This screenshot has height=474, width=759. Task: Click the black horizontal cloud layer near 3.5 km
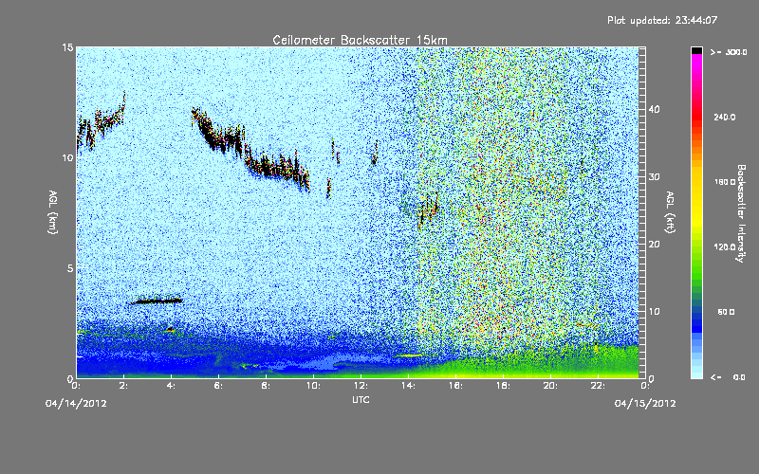click(x=157, y=301)
